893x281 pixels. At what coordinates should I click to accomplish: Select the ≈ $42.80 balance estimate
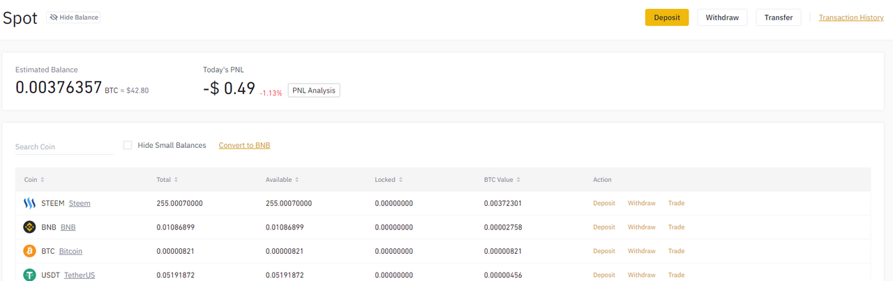pos(135,91)
